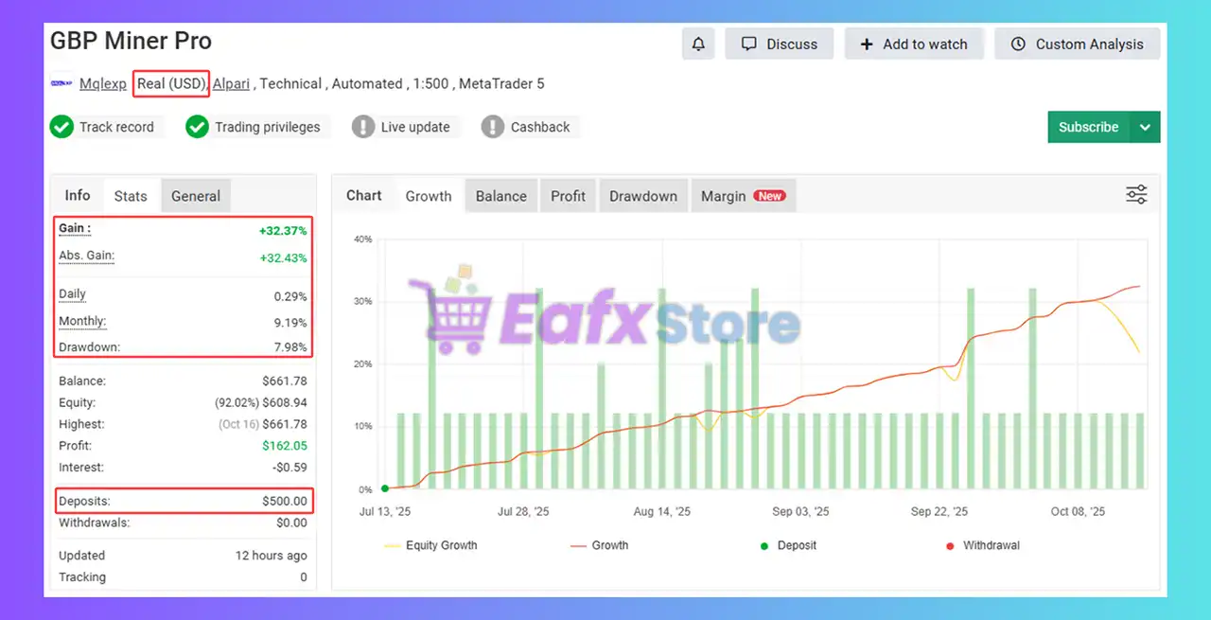Click the Custom Analysis button
The image size is (1211, 620).
(1077, 44)
